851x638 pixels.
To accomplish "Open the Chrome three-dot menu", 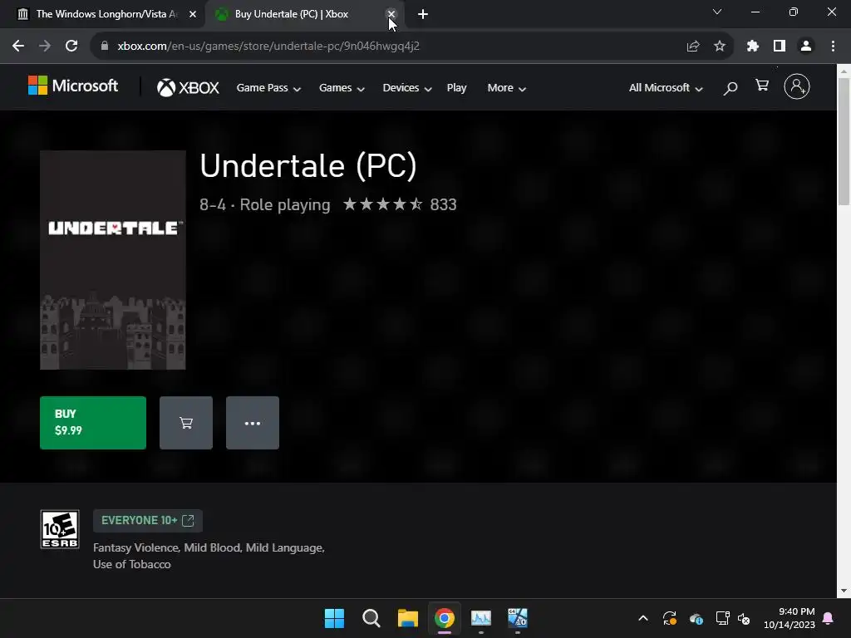I will 833,47.
